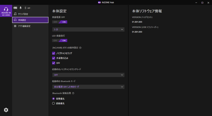The image size is (212, 116).
Task: Open the サウンド設定 menu
Action: (30, 14)
